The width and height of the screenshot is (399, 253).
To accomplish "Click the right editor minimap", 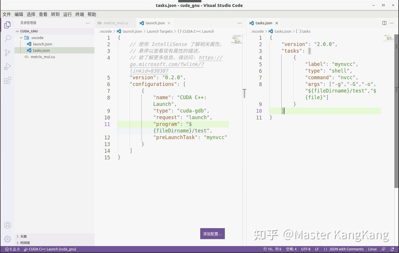I will [389, 38].
